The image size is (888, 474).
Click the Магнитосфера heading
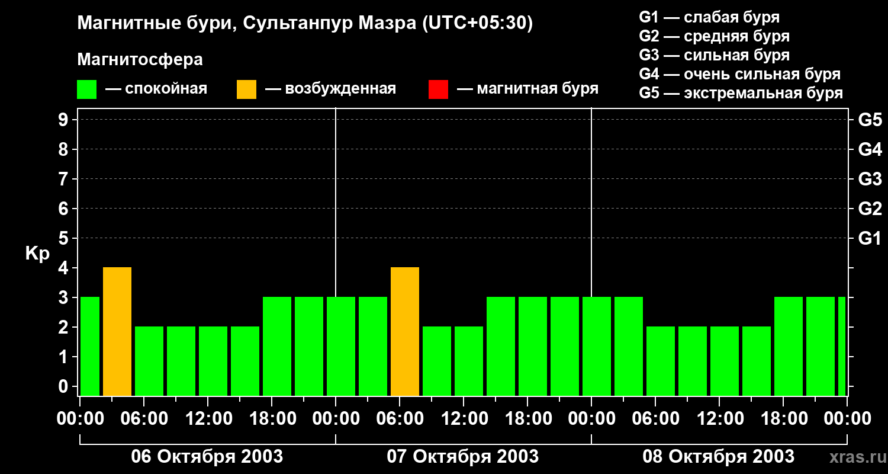(140, 60)
